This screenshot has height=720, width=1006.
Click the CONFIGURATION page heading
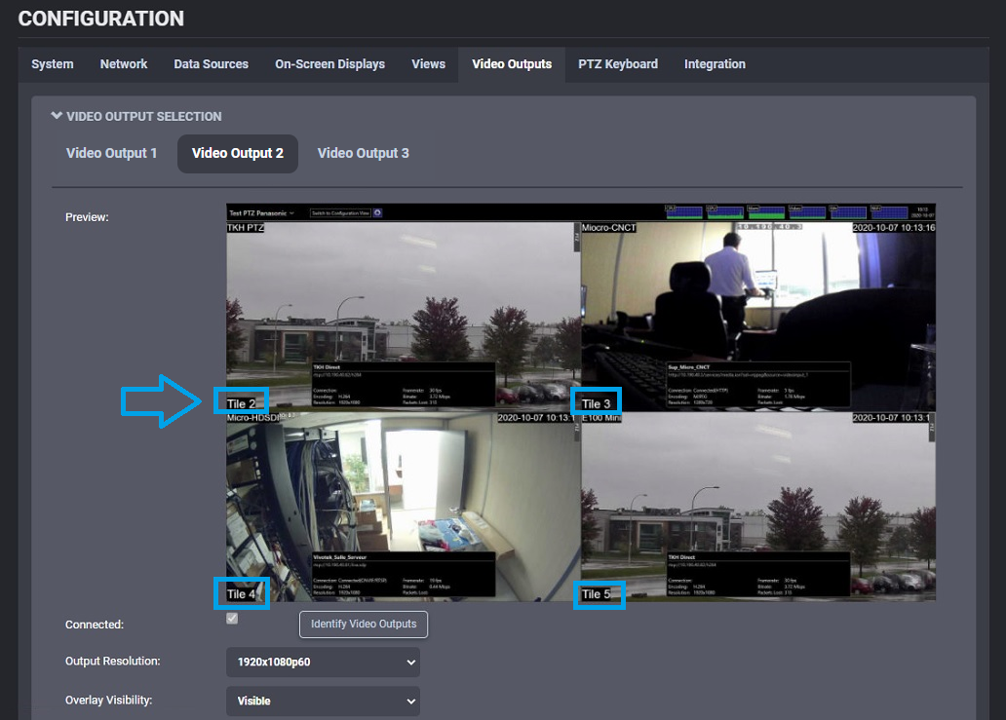[x=100, y=19]
